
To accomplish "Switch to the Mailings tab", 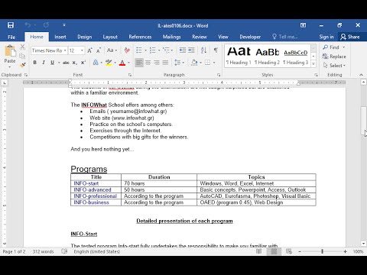I will [172, 37].
